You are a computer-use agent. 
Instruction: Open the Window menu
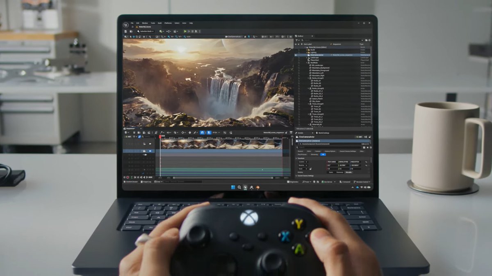click(145, 23)
